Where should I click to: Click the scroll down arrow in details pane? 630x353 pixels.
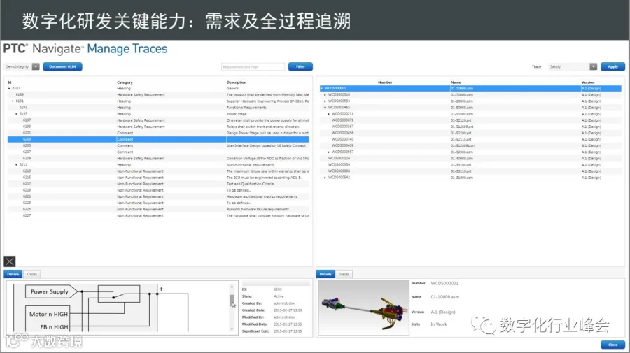(232, 329)
